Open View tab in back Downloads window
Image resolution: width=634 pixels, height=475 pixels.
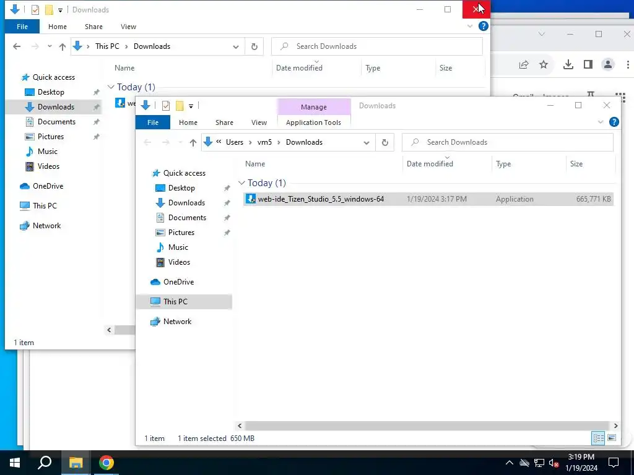click(128, 27)
